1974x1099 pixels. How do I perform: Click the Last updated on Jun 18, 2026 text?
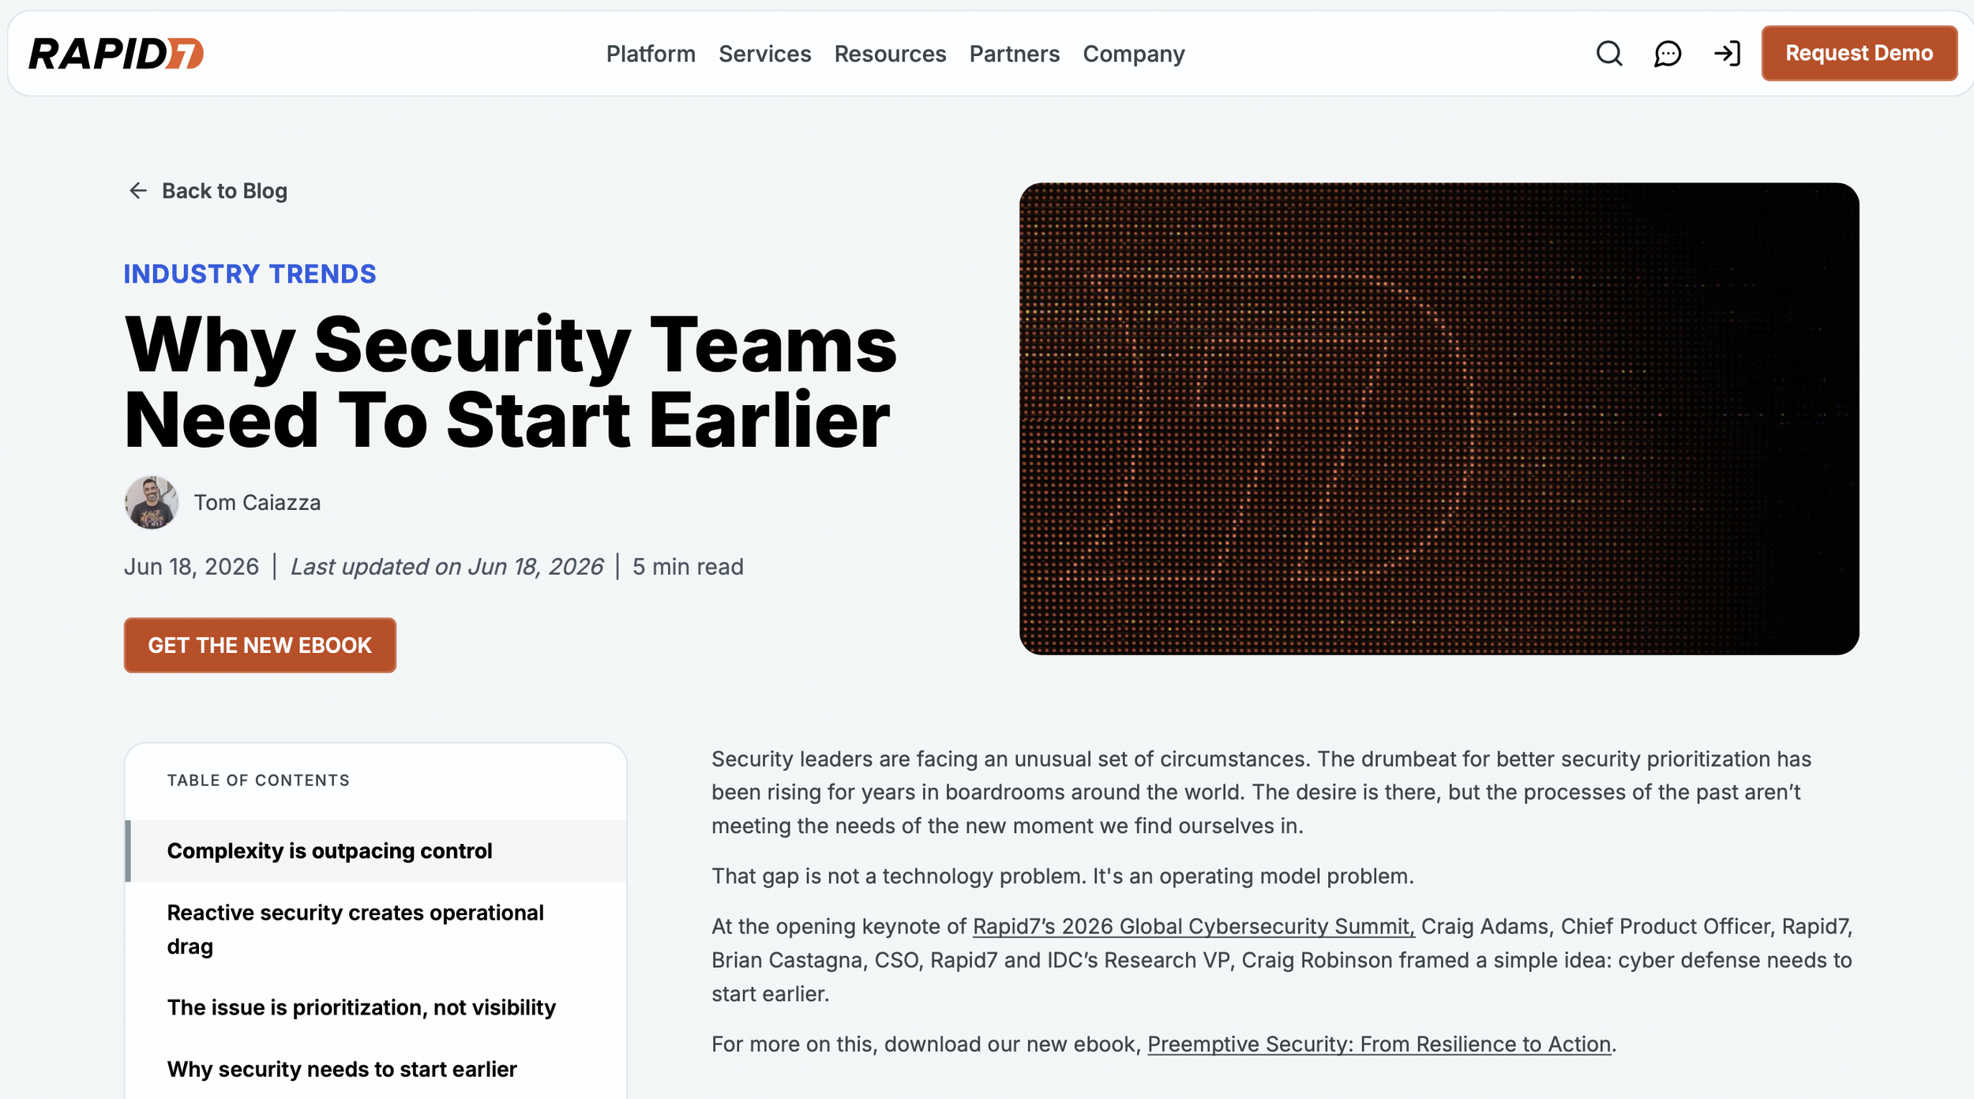point(447,567)
